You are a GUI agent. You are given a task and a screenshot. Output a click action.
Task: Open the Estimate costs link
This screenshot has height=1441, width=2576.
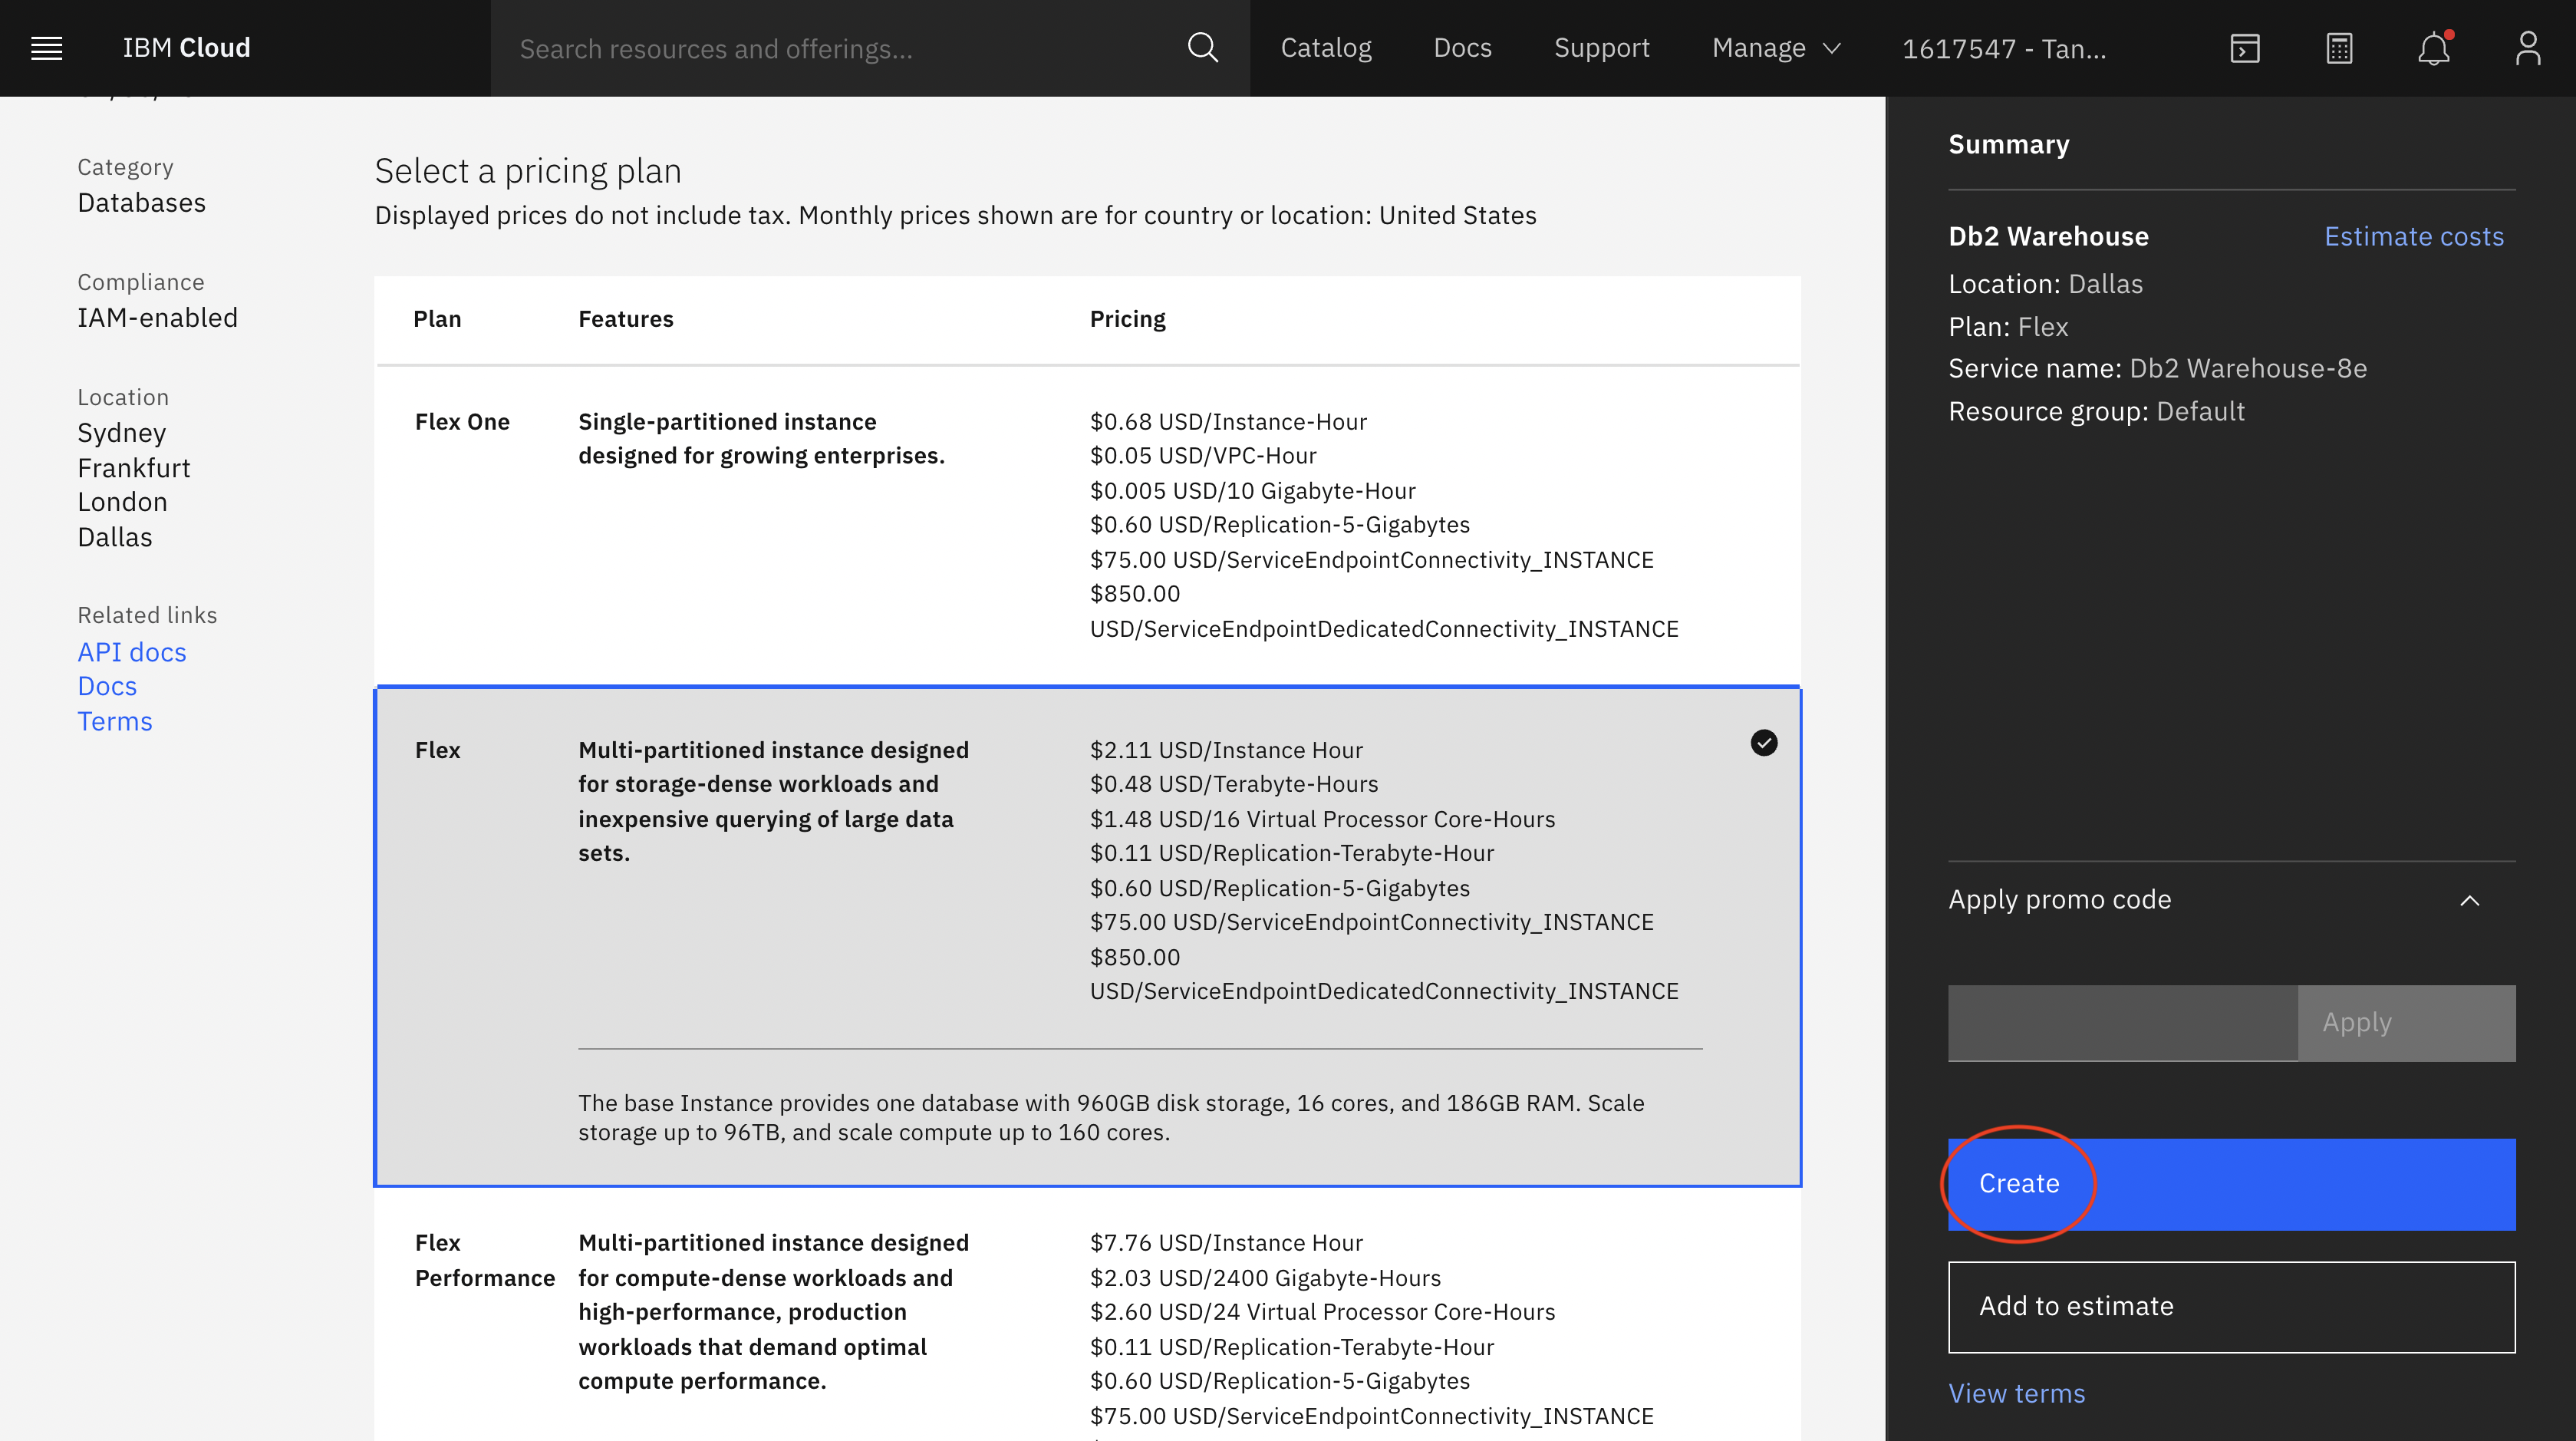pos(2413,237)
